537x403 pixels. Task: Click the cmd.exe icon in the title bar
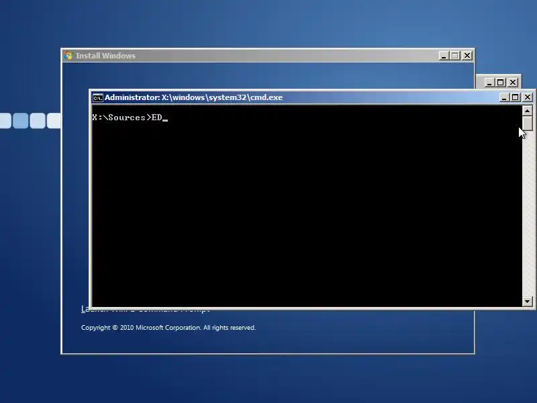pos(97,97)
